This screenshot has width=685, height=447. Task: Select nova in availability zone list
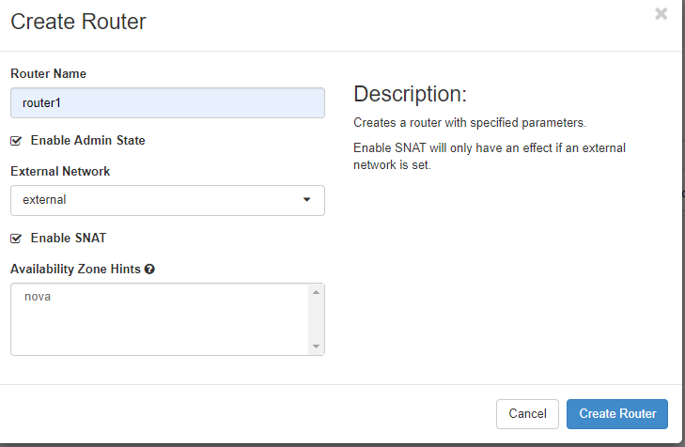[38, 297]
